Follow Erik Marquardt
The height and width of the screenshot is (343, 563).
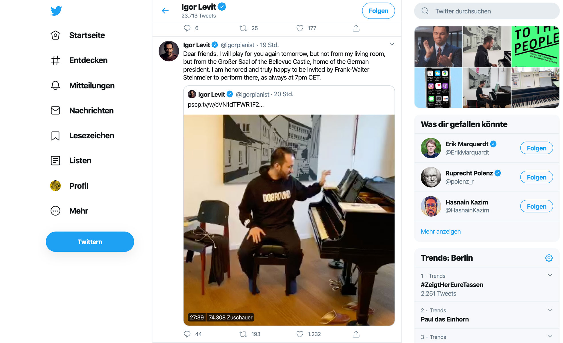pos(536,148)
